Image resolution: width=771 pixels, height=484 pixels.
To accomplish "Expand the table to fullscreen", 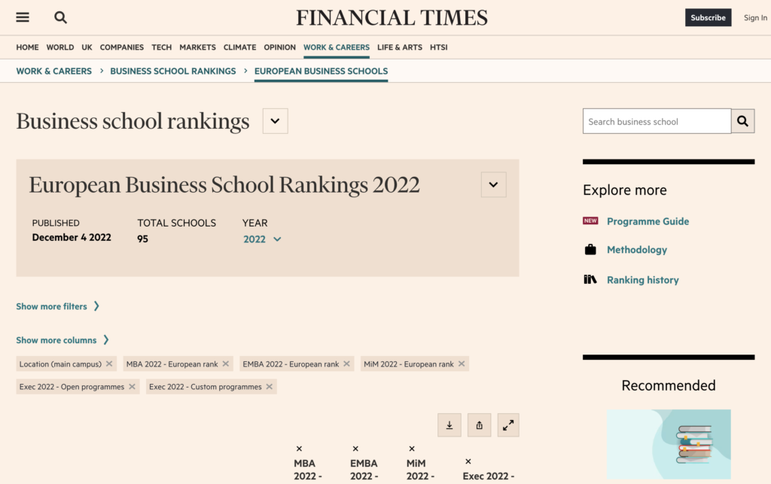I will pyautogui.click(x=508, y=425).
